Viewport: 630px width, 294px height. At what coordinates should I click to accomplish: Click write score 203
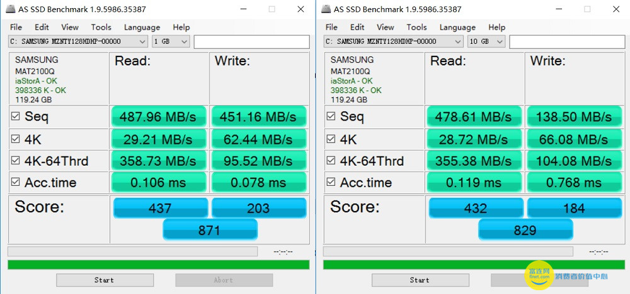[259, 208]
